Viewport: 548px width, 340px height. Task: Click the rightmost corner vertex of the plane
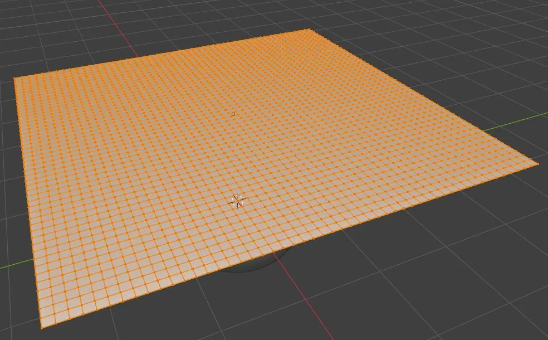point(538,163)
